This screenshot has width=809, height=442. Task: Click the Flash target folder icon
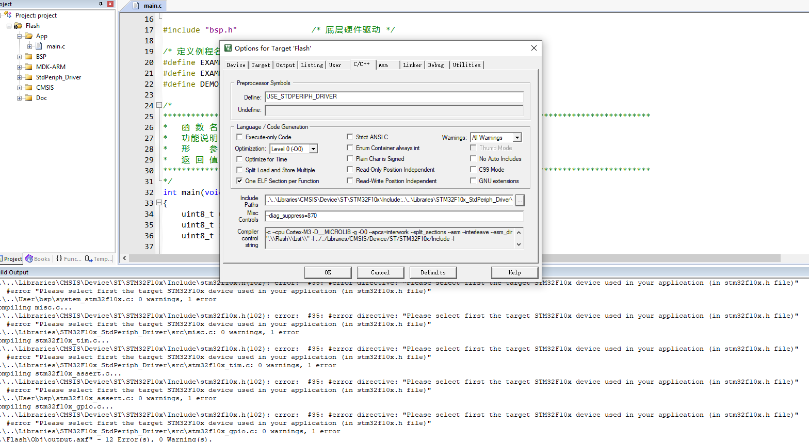(18, 26)
